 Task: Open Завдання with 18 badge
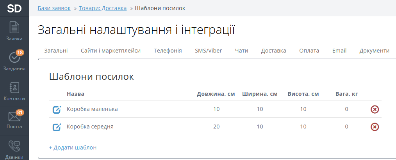tap(14, 58)
